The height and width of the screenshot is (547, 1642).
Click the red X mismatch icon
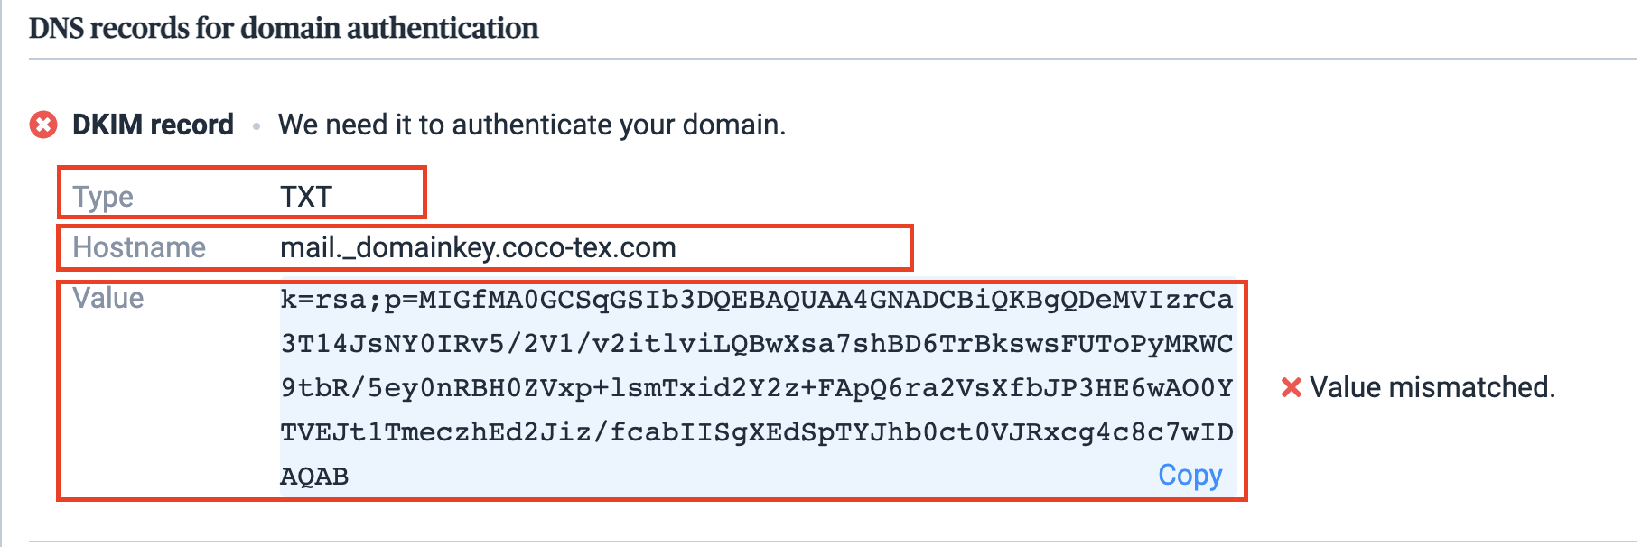(1292, 388)
